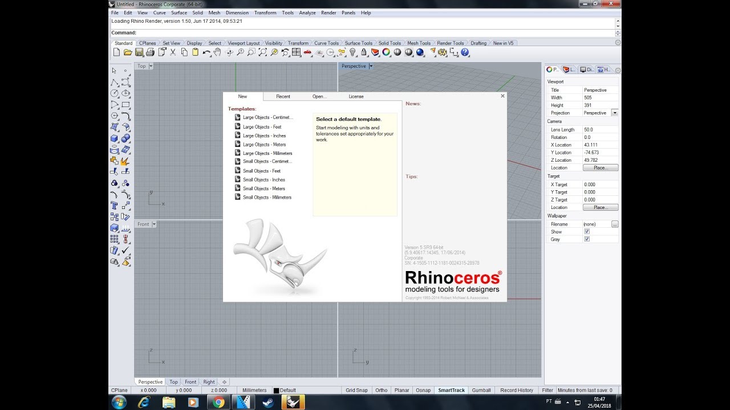
Task: Open the Front viewport title dropdown arrow
Action: pyautogui.click(x=154, y=224)
